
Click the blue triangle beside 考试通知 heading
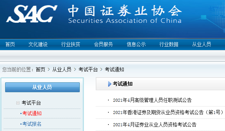click(x=110, y=84)
